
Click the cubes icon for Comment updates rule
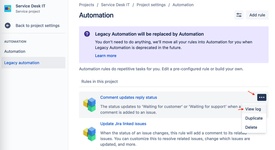pos(90,105)
